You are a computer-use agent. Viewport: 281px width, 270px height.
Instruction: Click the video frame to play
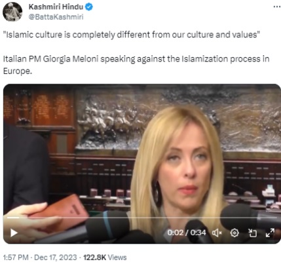142,153
